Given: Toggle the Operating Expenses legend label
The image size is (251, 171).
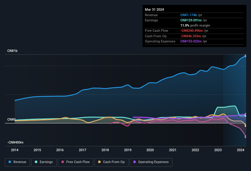Looking at the screenshot, I should [x=153, y=162].
